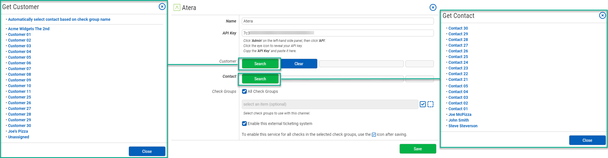Select Contact 03

[458, 97]
